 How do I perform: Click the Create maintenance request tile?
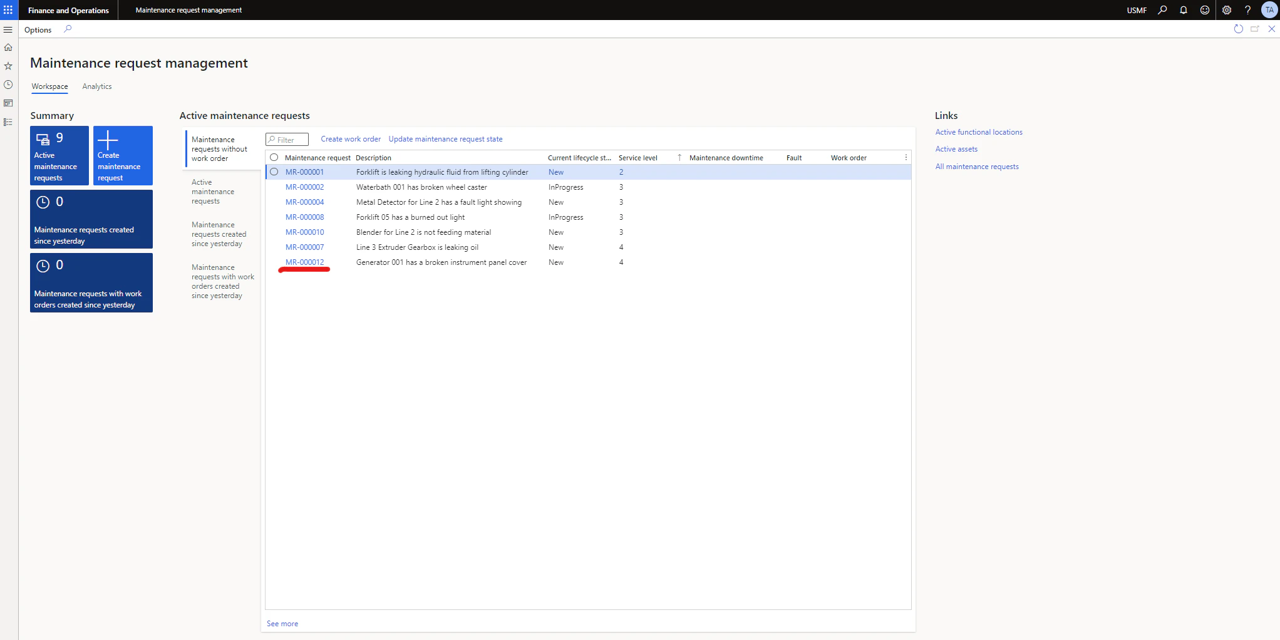coord(123,155)
